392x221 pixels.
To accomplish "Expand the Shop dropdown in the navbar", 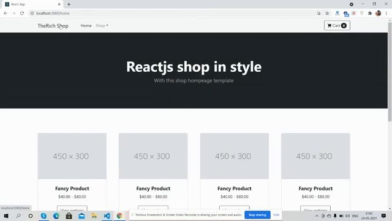I will [102, 26].
